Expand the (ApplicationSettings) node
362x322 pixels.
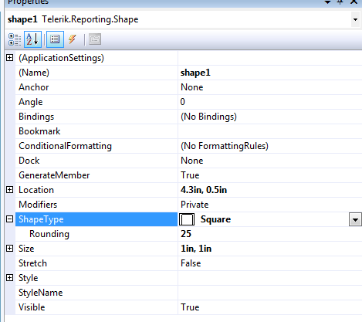coord(10,58)
